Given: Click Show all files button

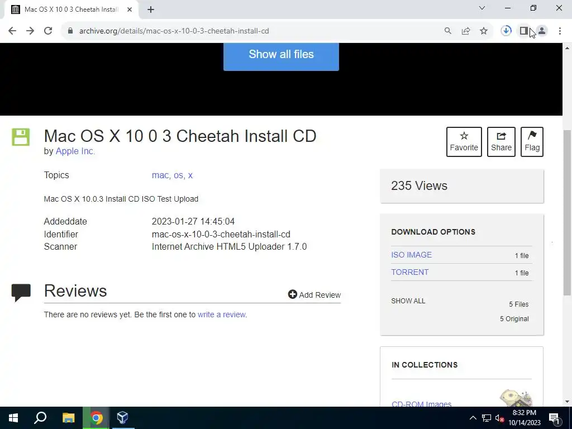Looking at the screenshot, I should click(x=281, y=55).
